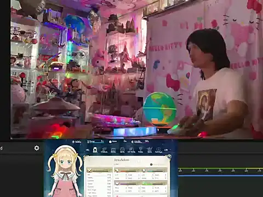Open the game Settings menu icon
This screenshot has height=197, width=263.
click(x=158, y=150)
